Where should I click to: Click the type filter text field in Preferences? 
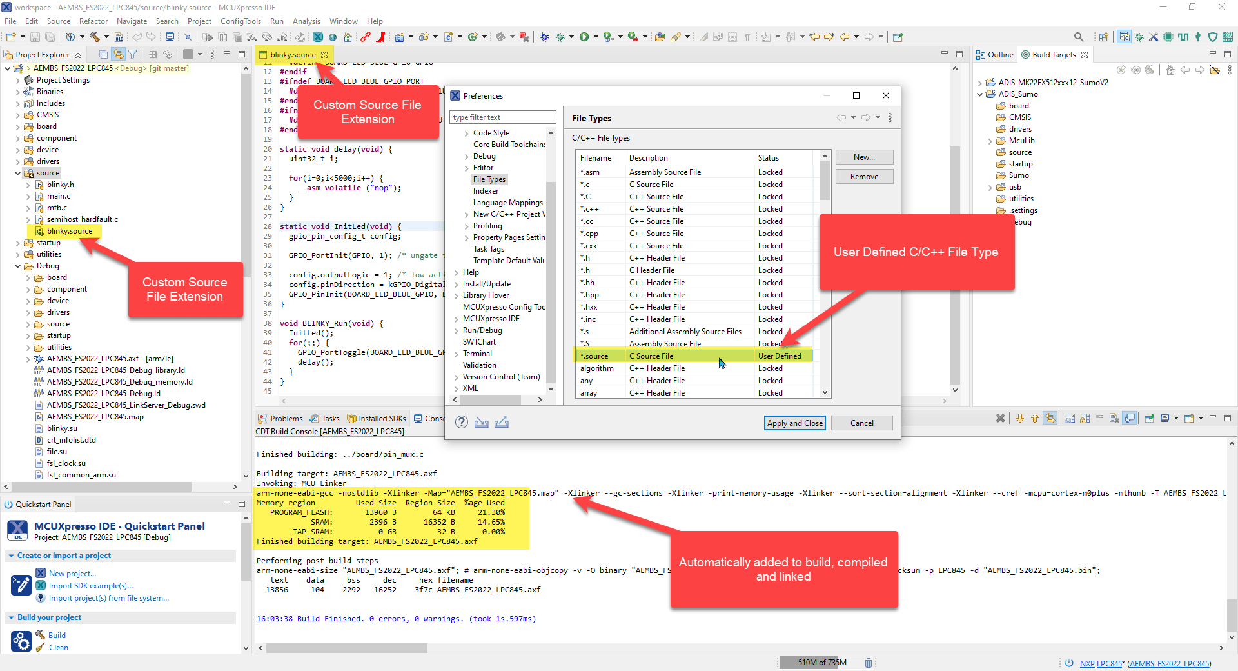[x=502, y=117]
